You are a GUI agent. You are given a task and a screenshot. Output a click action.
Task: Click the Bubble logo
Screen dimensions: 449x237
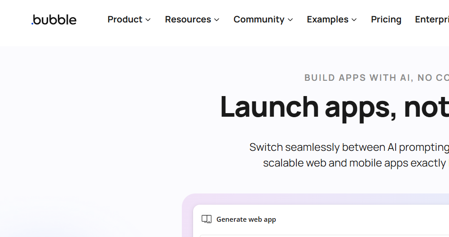click(x=54, y=20)
